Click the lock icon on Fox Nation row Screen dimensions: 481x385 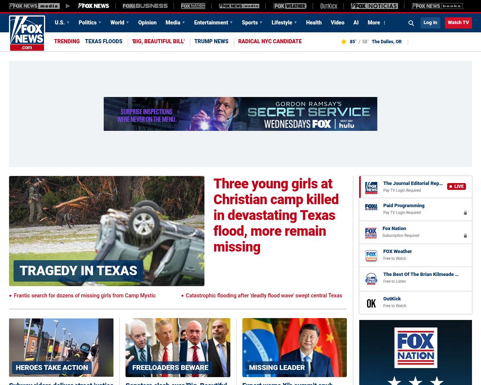pyautogui.click(x=465, y=236)
